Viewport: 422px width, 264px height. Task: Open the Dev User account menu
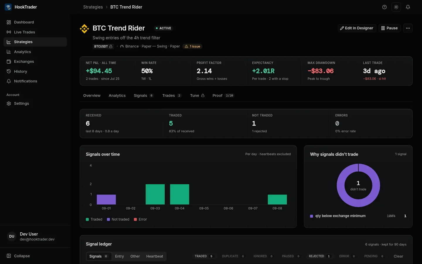pyautogui.click(x=35, y=236)
